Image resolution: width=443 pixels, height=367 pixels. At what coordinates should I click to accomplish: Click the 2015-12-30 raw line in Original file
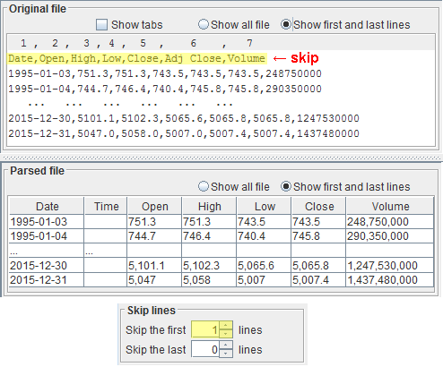[184, 118]
